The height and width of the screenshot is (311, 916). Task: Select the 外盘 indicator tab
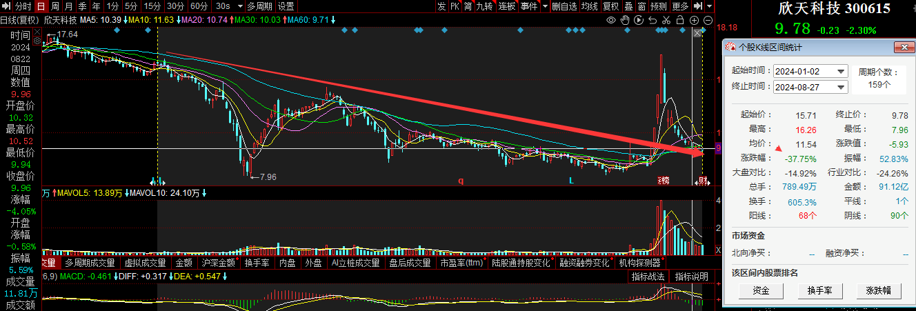[314, 263]
